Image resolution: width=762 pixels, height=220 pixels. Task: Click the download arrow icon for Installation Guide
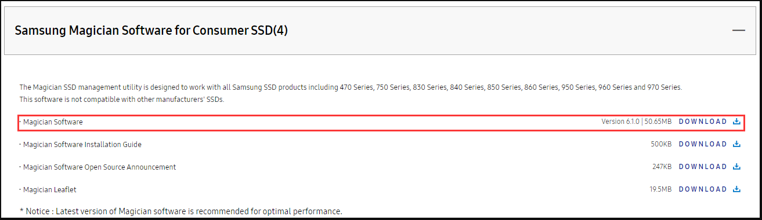tap(736, 144)
